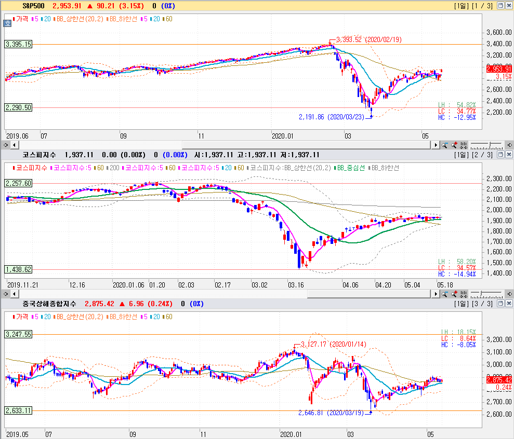The height and width of the screenshot is (439, 514).
Task: Click candle spacing icon in S&P500 panel
Action: coord(464,145)
